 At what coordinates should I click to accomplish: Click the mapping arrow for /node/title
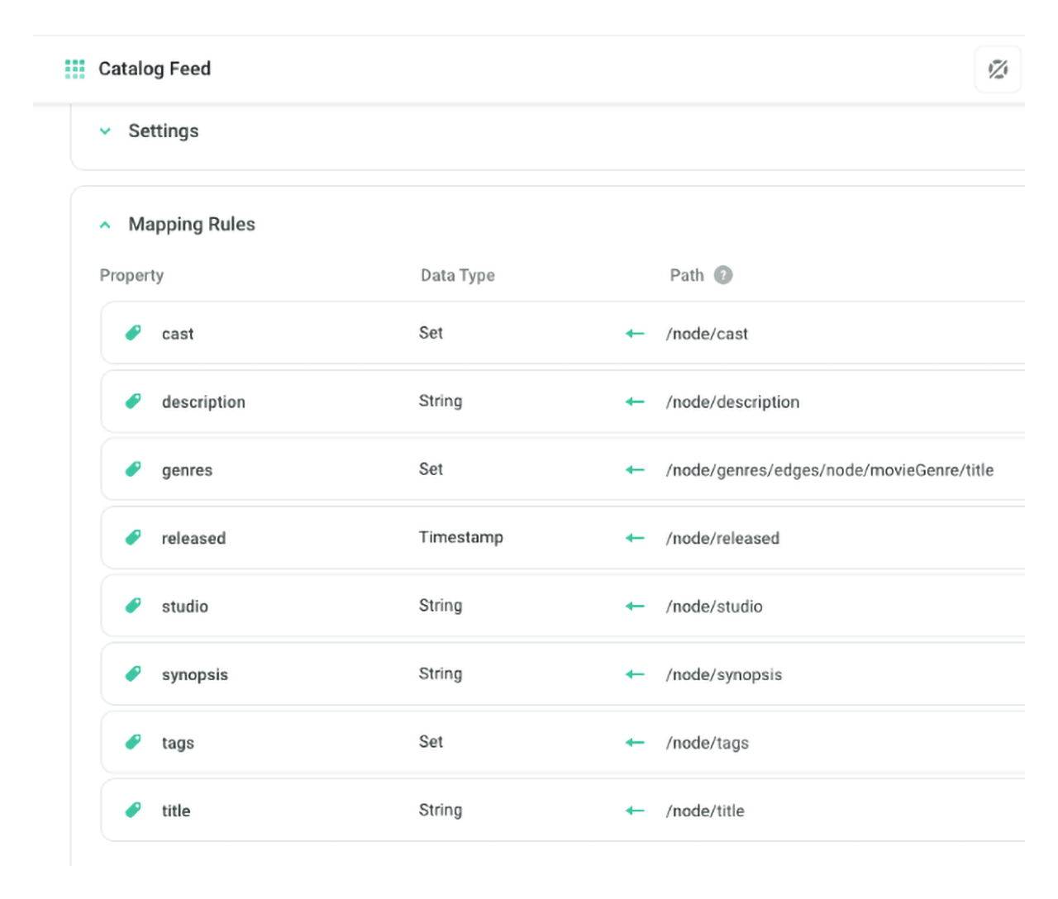(x=635, y=811)
